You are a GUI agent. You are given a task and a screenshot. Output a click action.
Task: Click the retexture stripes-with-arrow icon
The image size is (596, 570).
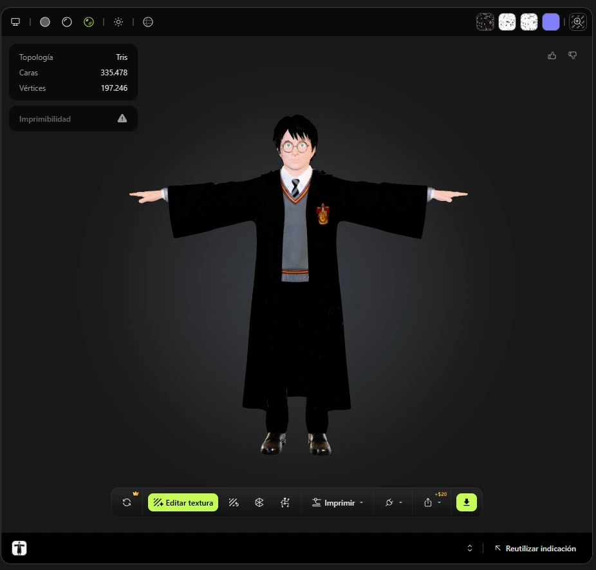pyautogui.click(x=234, y=502)
